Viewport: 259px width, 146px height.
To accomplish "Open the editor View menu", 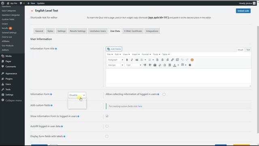I will coord(126,54).
